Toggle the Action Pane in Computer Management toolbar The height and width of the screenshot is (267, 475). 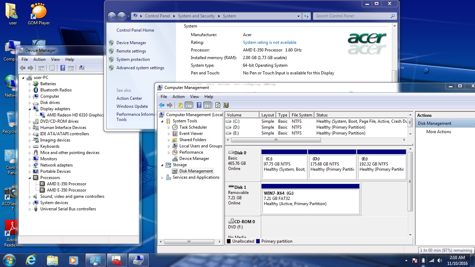[208, 105]
